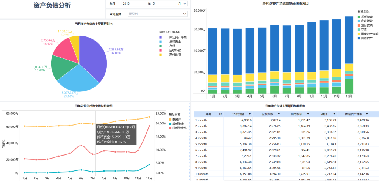Click the sort icon in 年月 column header

(x=221, y=114)
